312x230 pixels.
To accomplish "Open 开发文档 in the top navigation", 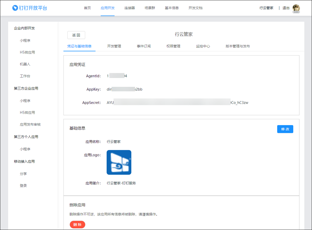I will pos(195,8).
